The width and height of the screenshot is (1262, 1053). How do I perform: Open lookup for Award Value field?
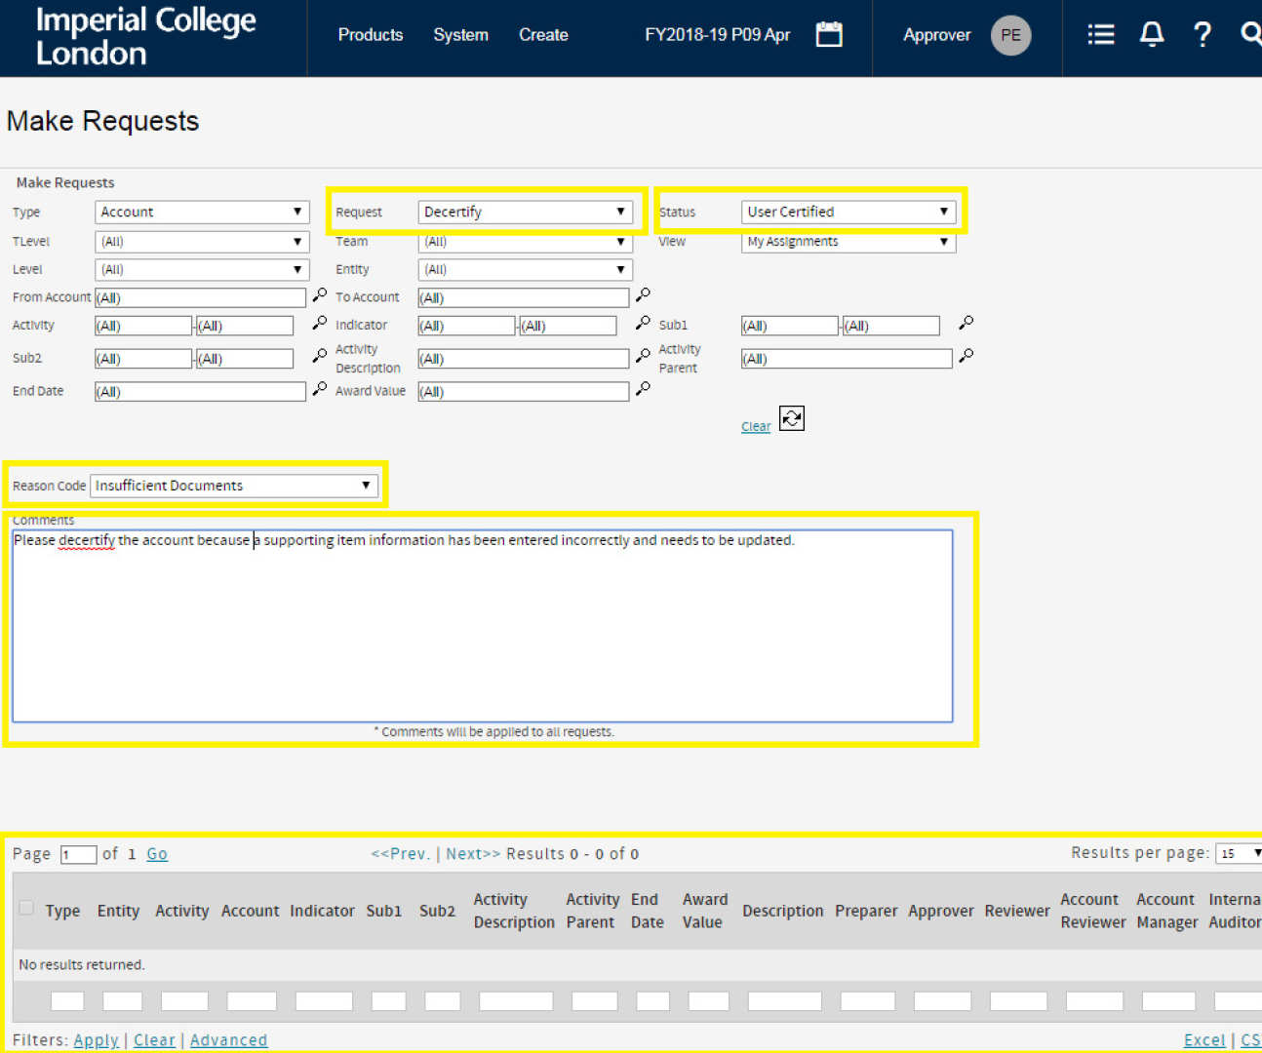[x=643, y=389]
